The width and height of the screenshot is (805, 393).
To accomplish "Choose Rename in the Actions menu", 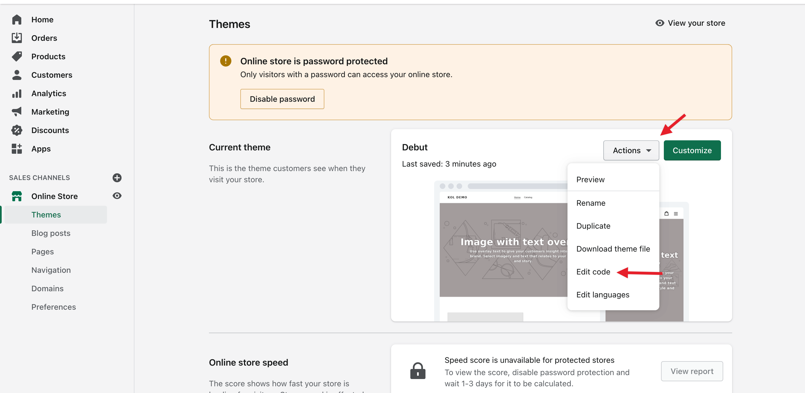I will pyautogui.click(x=613, y=203).
